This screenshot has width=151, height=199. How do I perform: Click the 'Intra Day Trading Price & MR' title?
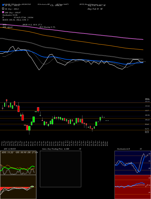[56, 149]
